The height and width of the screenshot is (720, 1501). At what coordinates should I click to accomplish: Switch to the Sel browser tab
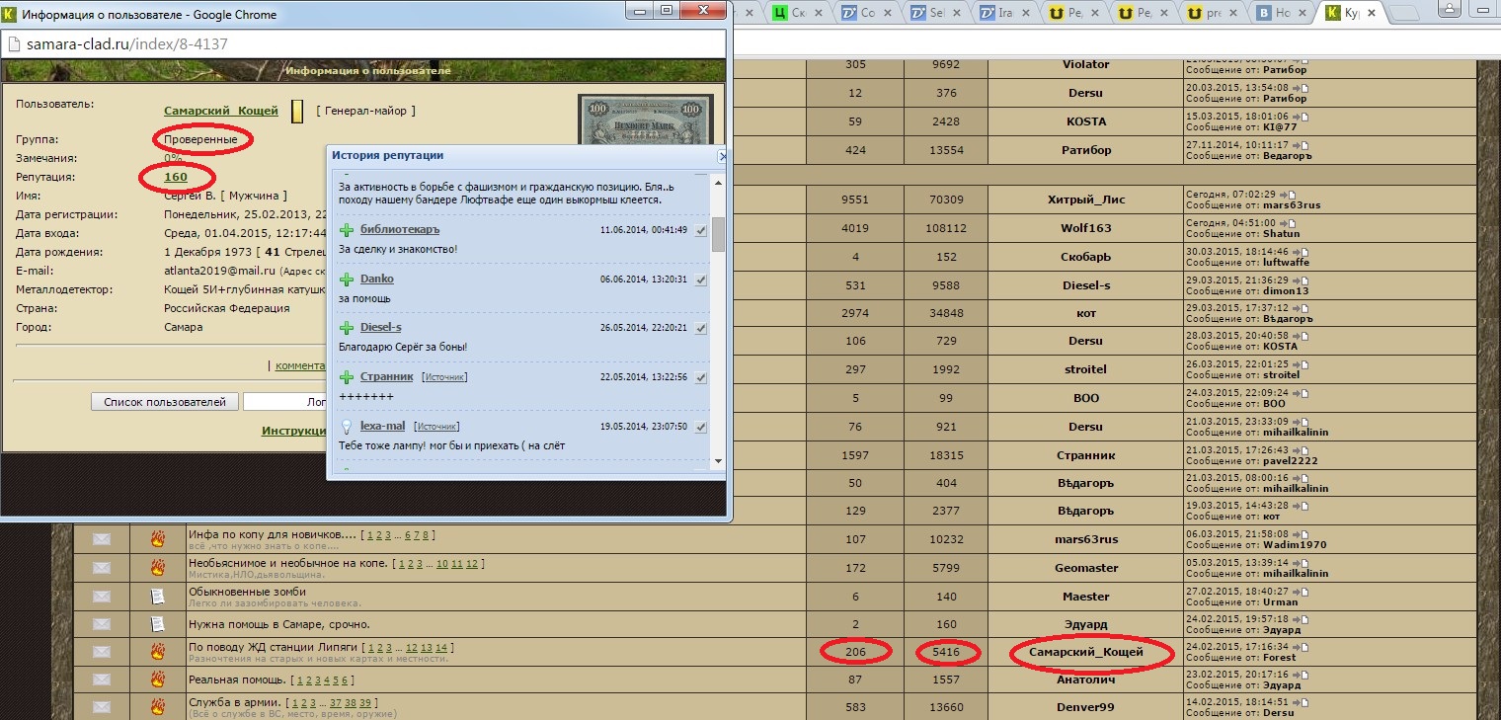coord(938,13)
